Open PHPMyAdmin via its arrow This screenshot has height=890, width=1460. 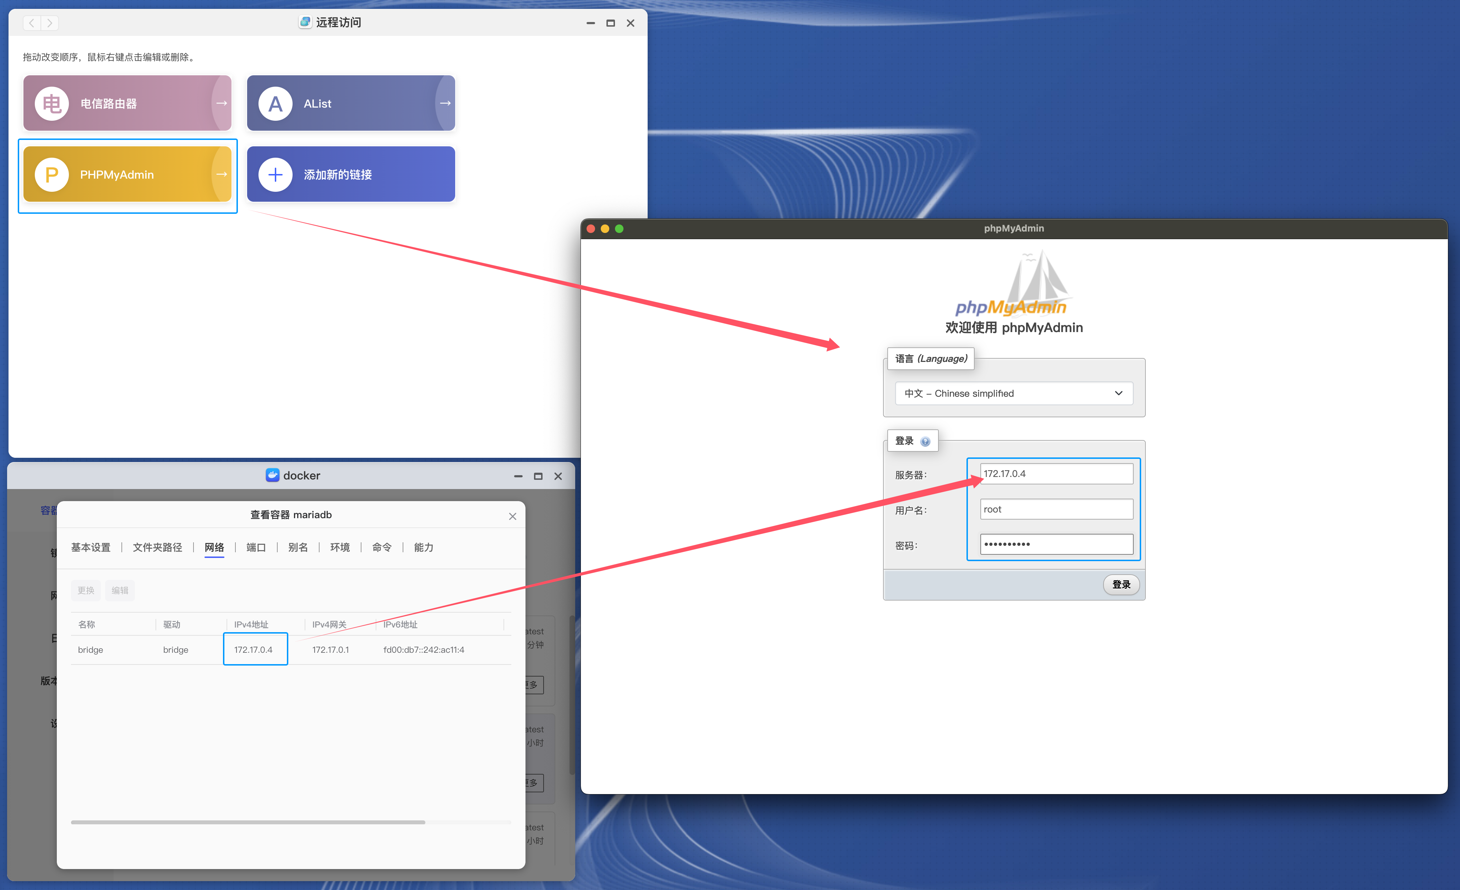point(222,174)
